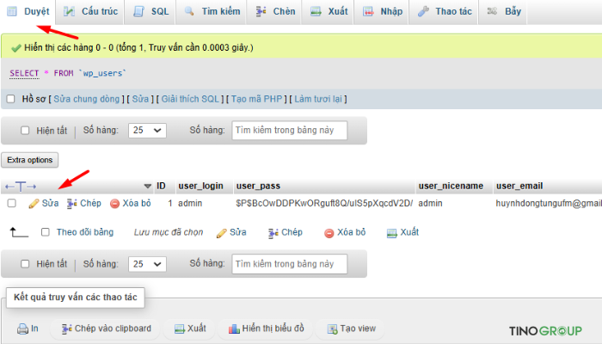This screenshot has height=344, width=602.
Task: Click Xóa bỏ delete icon in admin row
Action: [114, 204]
